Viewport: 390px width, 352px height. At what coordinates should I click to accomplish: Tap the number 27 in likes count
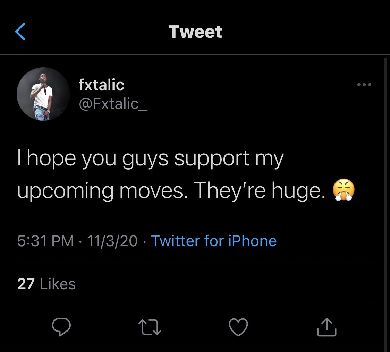26,284
